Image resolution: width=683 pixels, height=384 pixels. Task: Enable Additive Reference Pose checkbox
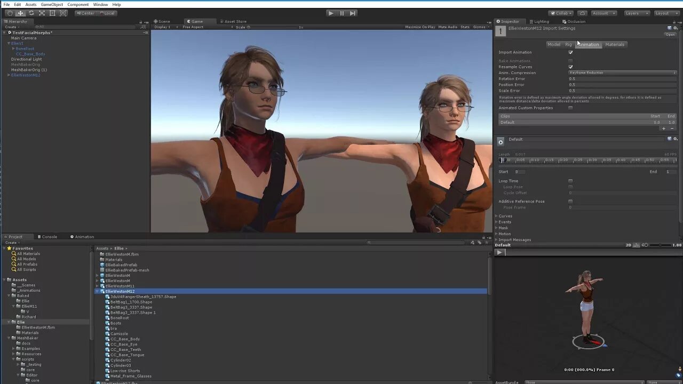(x=570, y=202)
